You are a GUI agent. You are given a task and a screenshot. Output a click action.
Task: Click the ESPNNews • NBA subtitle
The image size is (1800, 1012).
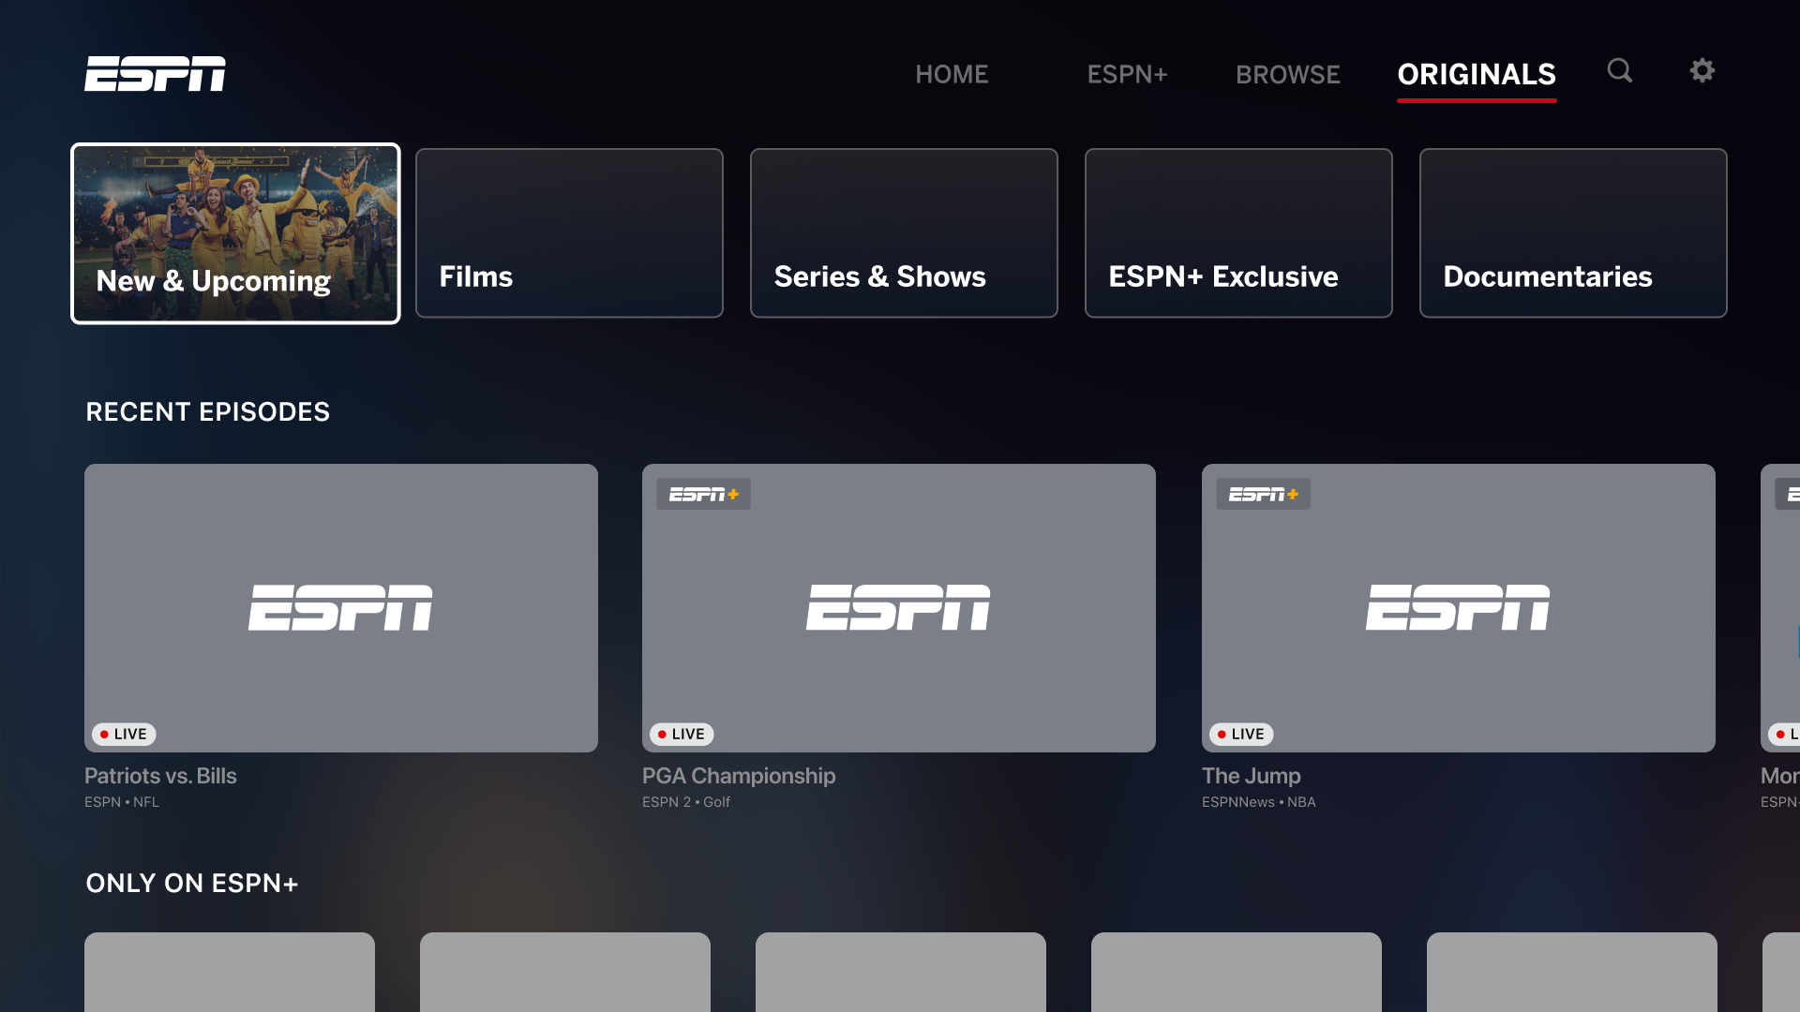click(1259, 802)
